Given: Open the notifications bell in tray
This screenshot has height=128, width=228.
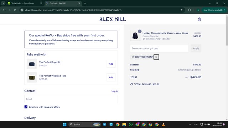Looking at the screenshot, I should (x=224, y=124).
